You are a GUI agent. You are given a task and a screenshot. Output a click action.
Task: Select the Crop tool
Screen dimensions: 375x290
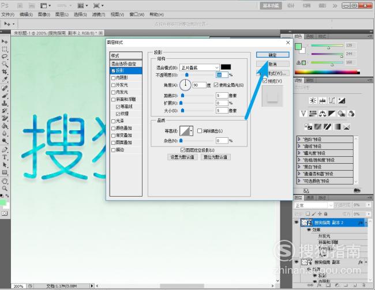[x=5, y=71]
